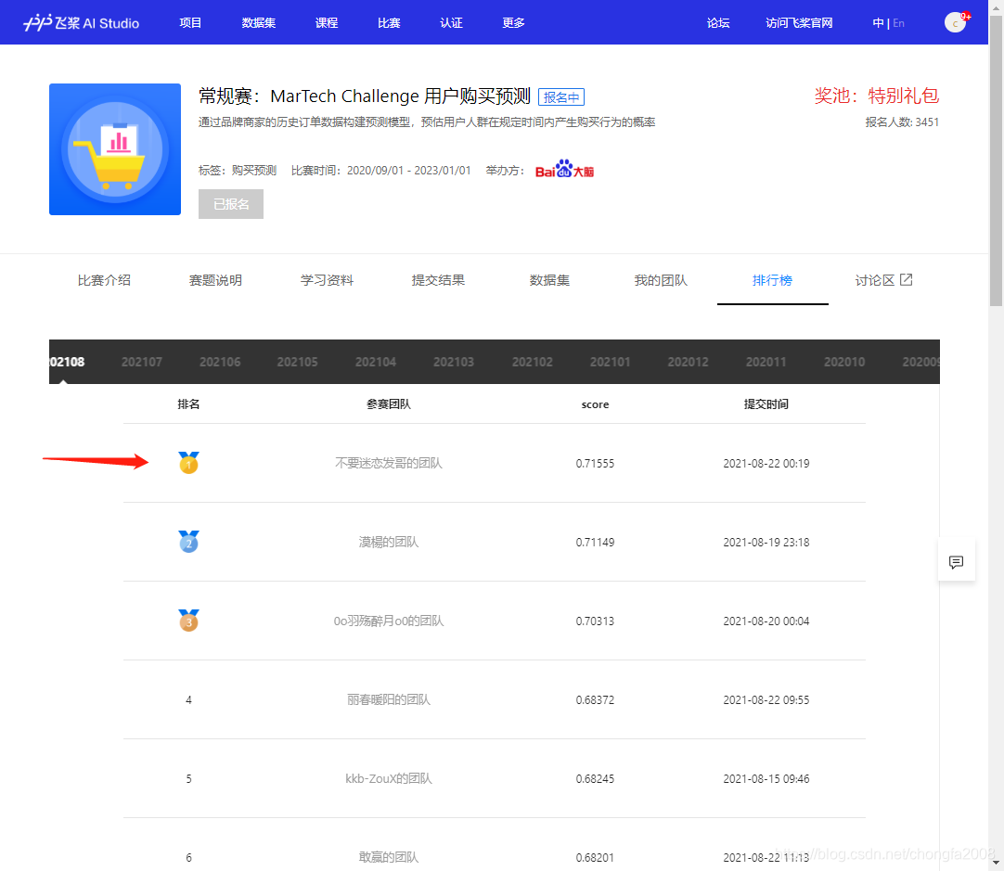Click the score value 0.68372

click(595, 699)
